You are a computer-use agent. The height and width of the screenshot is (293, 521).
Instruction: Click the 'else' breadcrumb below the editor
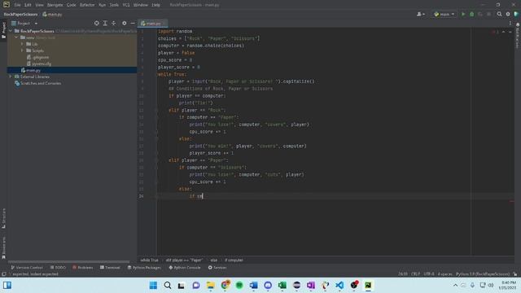pos(213,260)
